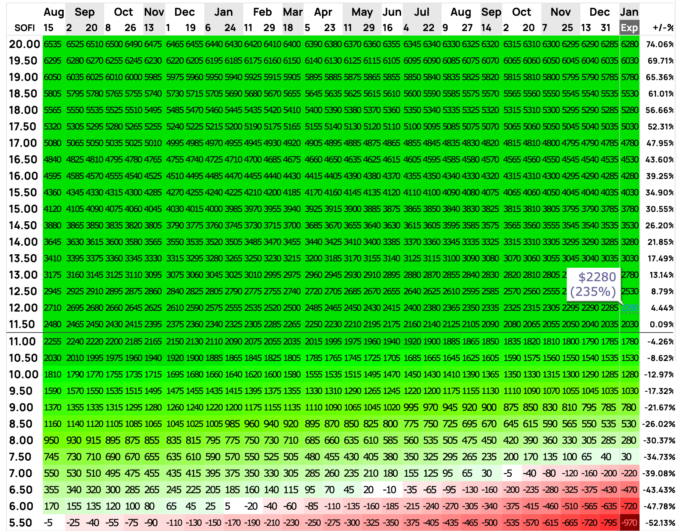
Task: Click the 6535 cell in the 20.00 row
Action: tap(52, 44)
